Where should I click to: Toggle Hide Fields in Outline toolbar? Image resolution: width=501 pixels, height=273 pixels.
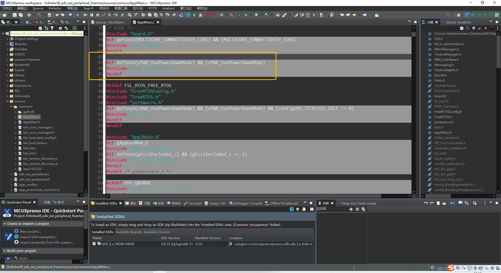click(474, 28)
